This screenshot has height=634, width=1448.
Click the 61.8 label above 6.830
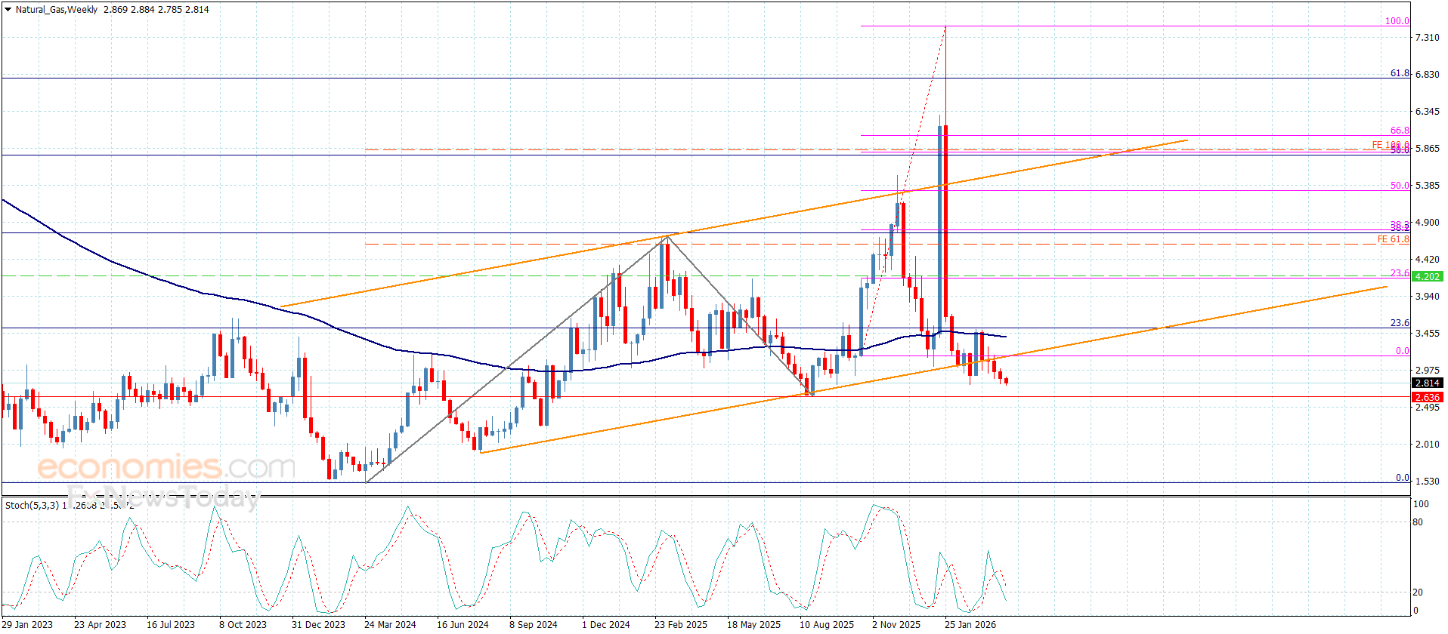pyautogui.click(x=1400, y=73)
